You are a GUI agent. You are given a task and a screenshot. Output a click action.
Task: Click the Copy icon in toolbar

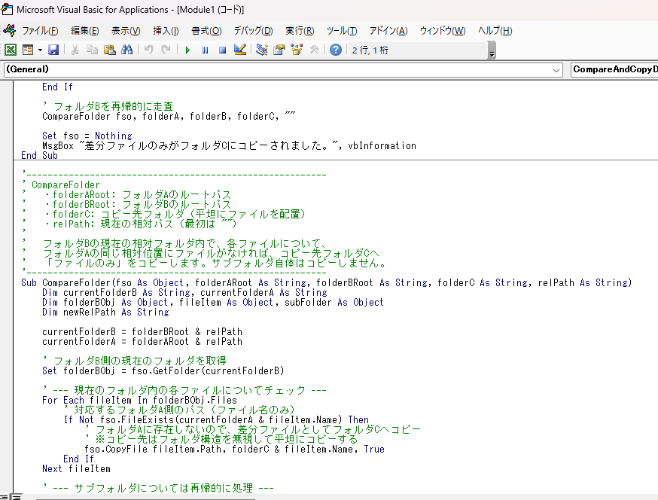(92, 50)
